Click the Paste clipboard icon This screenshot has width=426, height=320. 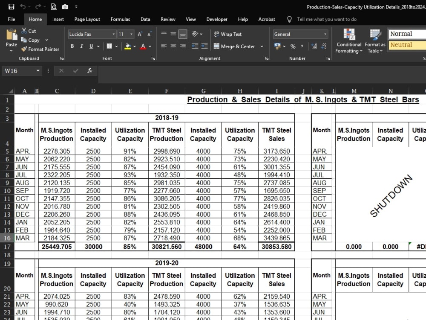click(12, 35)
